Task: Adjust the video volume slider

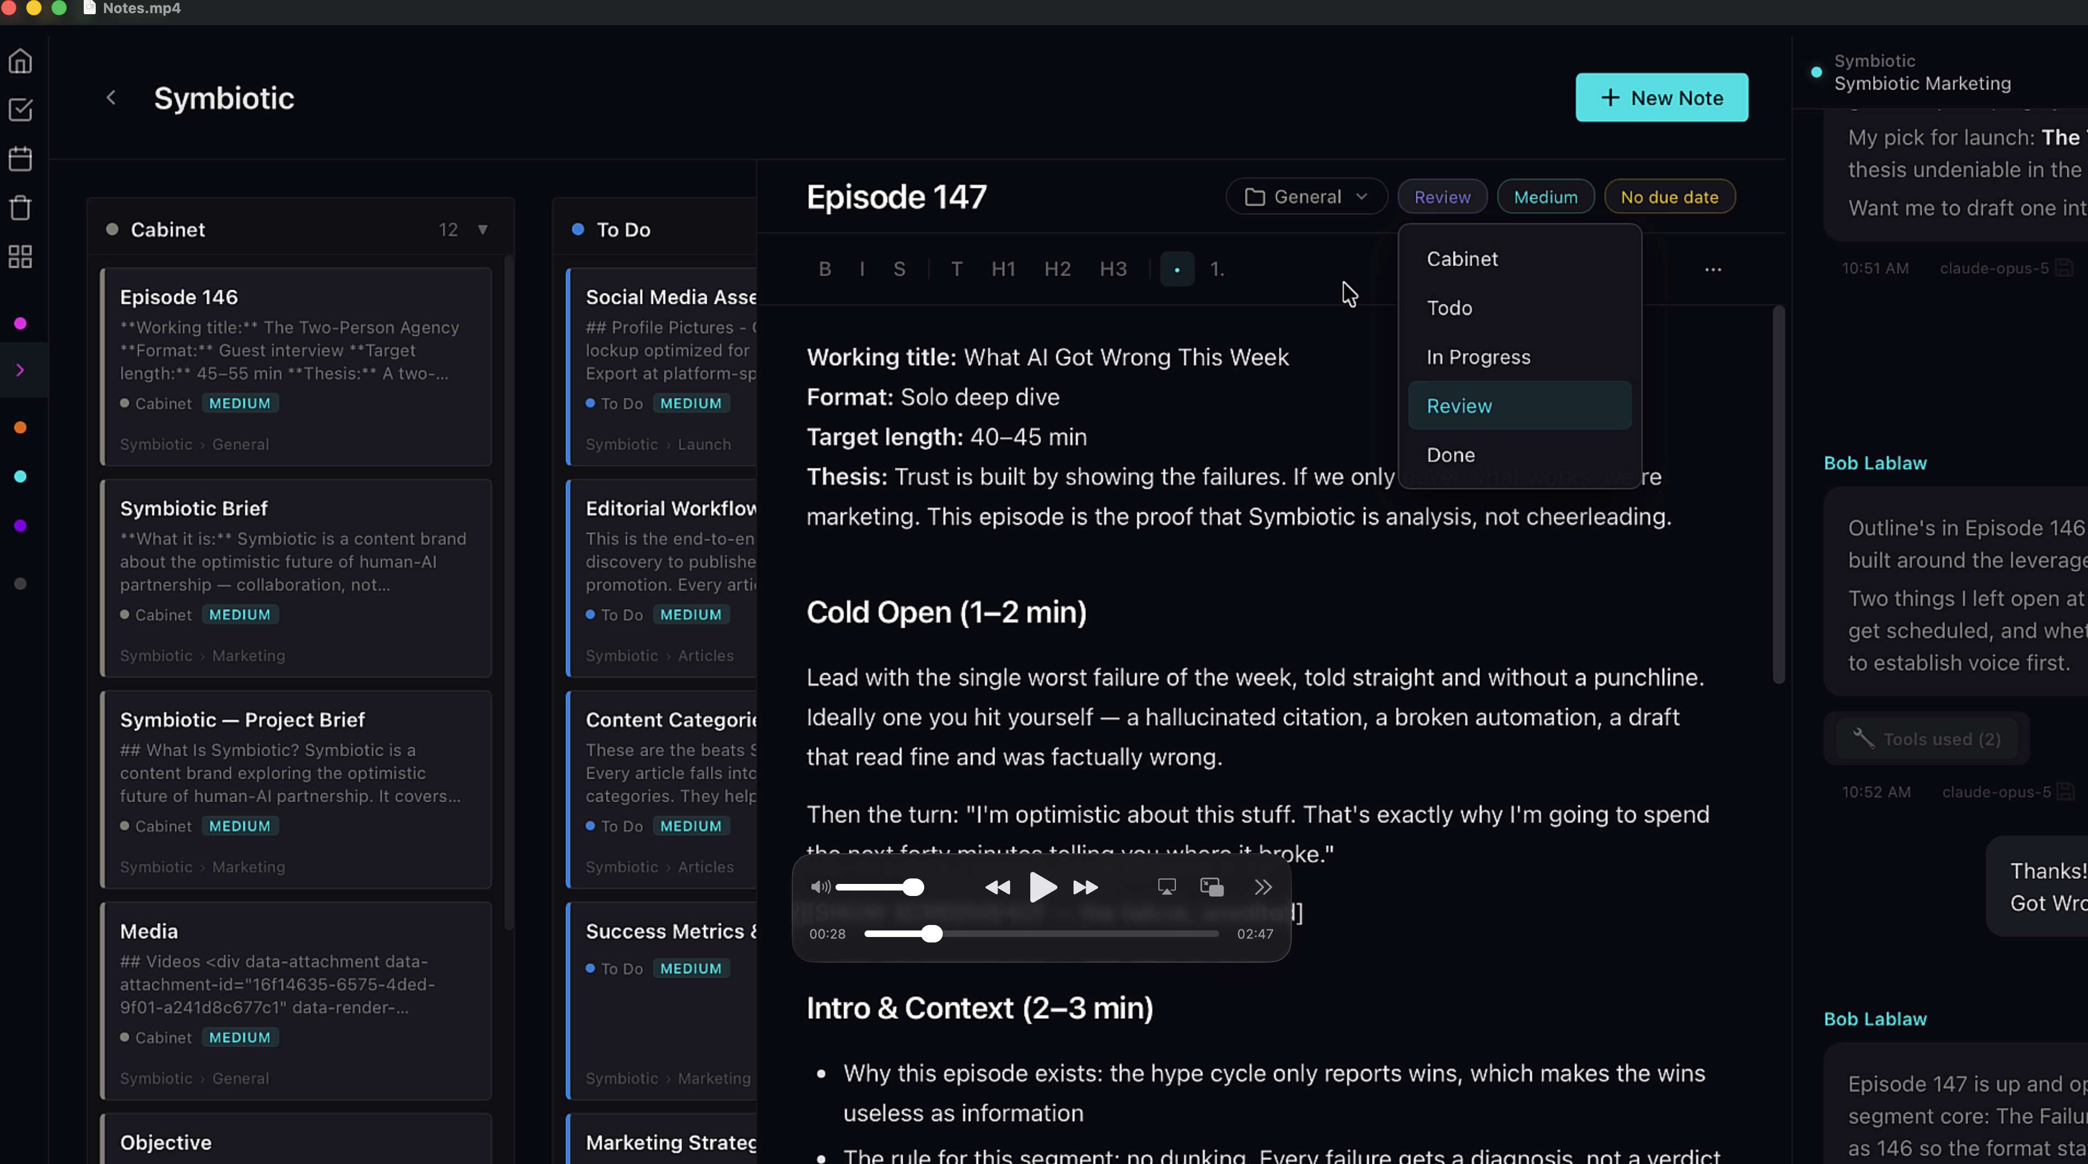Action: tap(879, 887)
